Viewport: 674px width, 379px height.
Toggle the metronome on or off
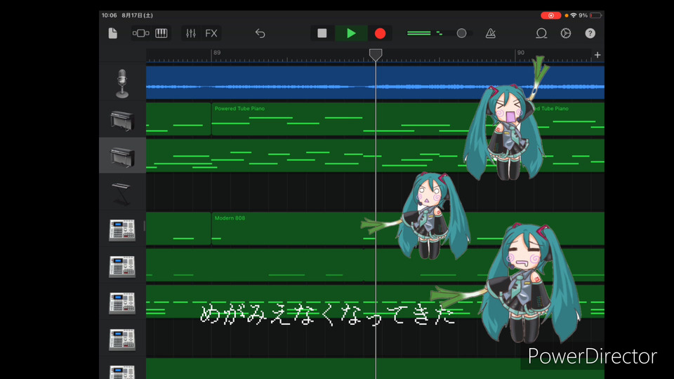491,33
